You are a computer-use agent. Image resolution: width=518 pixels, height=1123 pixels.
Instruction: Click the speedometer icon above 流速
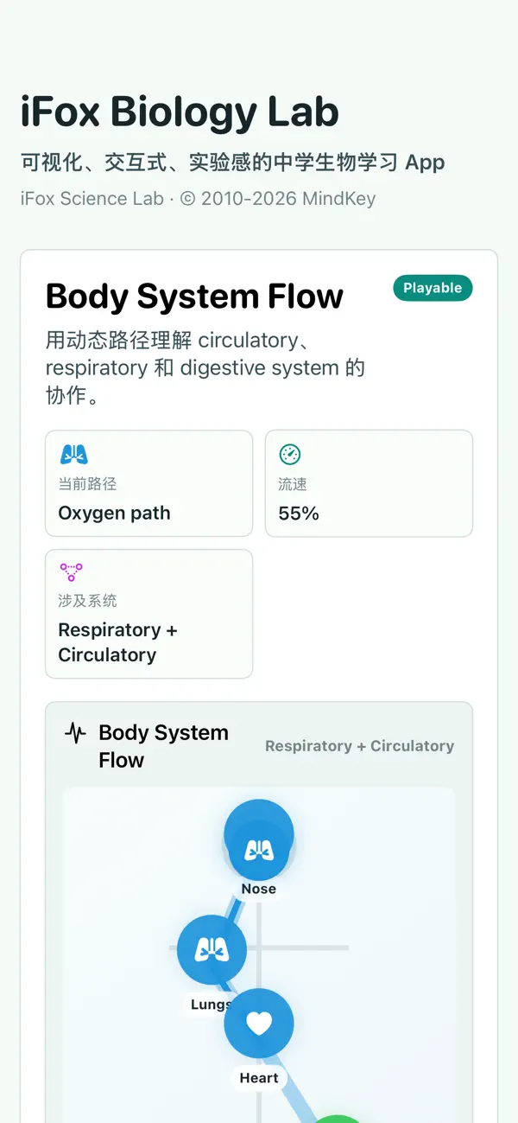(290, 455)
